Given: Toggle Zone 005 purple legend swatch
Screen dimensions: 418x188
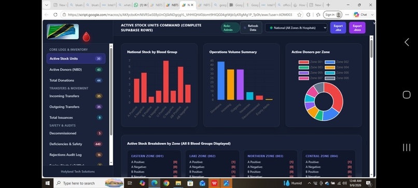Looking at the screenshot, I should tap(303, 73).
